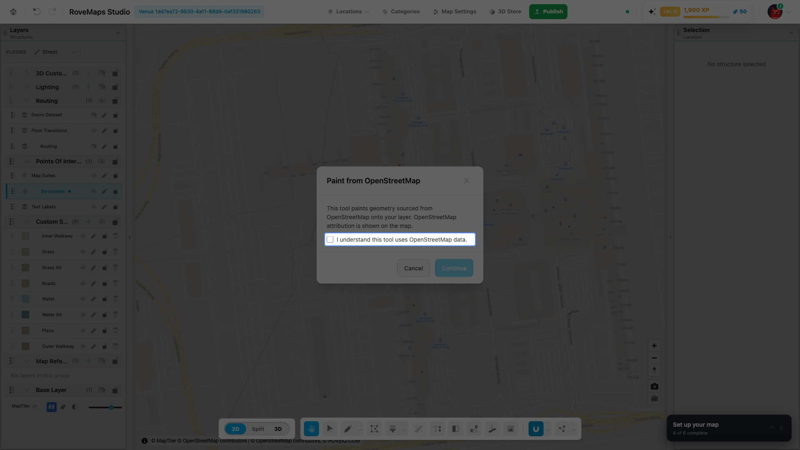This screenshot has height=450, width=800.
Task: Open the Locations menu
Action: pos(348,12)
